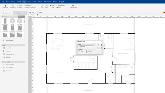The width and height of the screenshot is (165, 93).
Task: Uncheck the Snap checkbox
Action: coord(57,7)
